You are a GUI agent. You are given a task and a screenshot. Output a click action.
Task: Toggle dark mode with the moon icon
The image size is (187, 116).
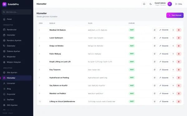151,4
